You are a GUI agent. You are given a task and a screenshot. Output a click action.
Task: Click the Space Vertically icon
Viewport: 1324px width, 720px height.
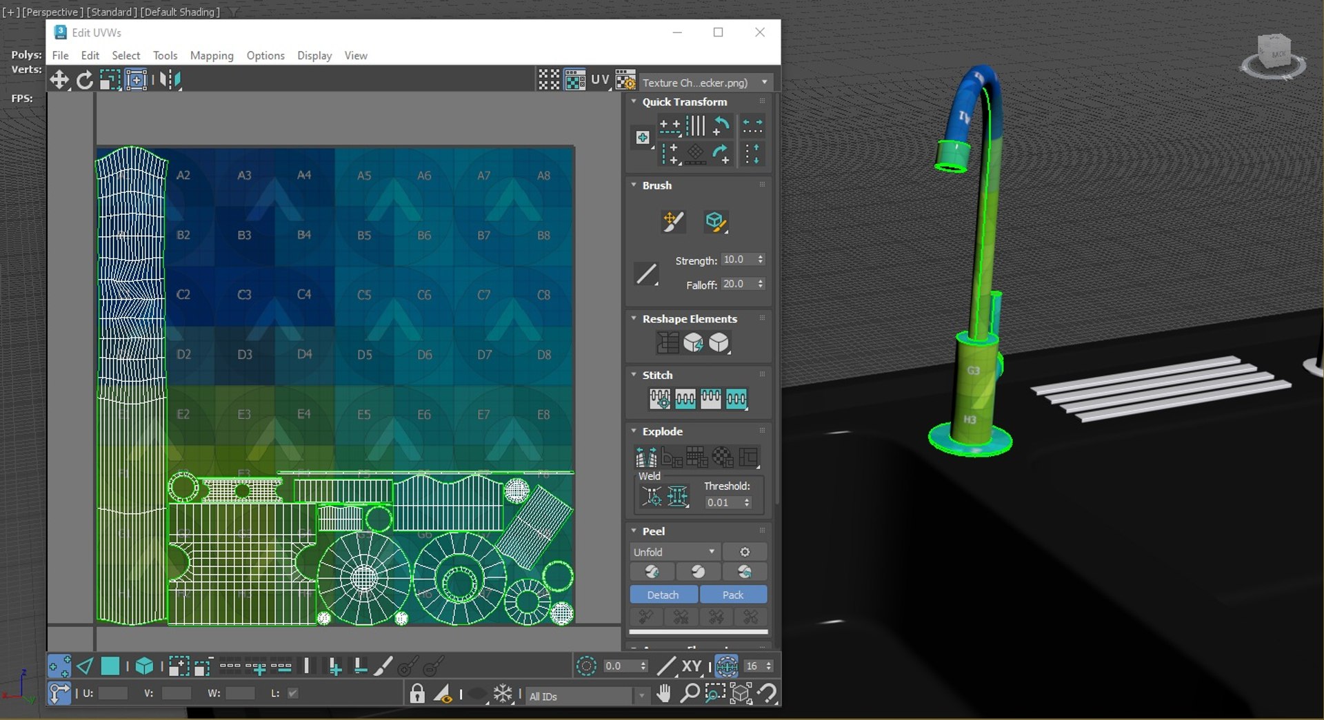pyautogui.click(x=752, y=154)
